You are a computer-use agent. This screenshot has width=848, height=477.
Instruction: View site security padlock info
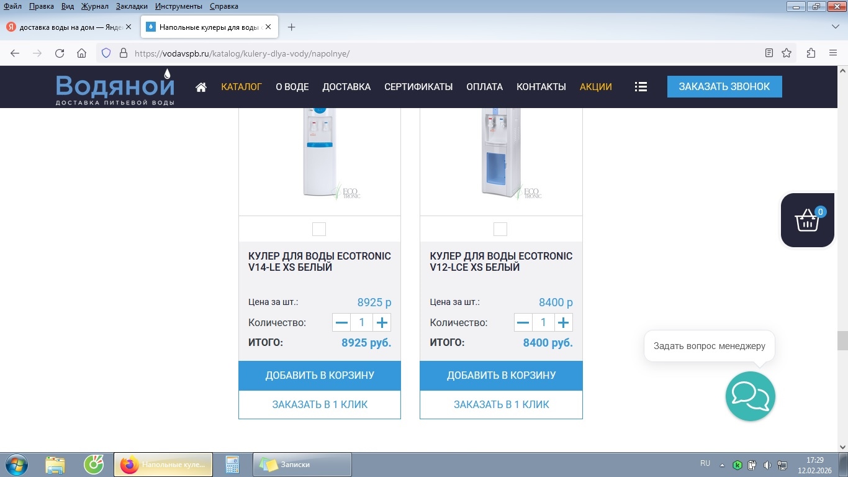tap(123, 53)
